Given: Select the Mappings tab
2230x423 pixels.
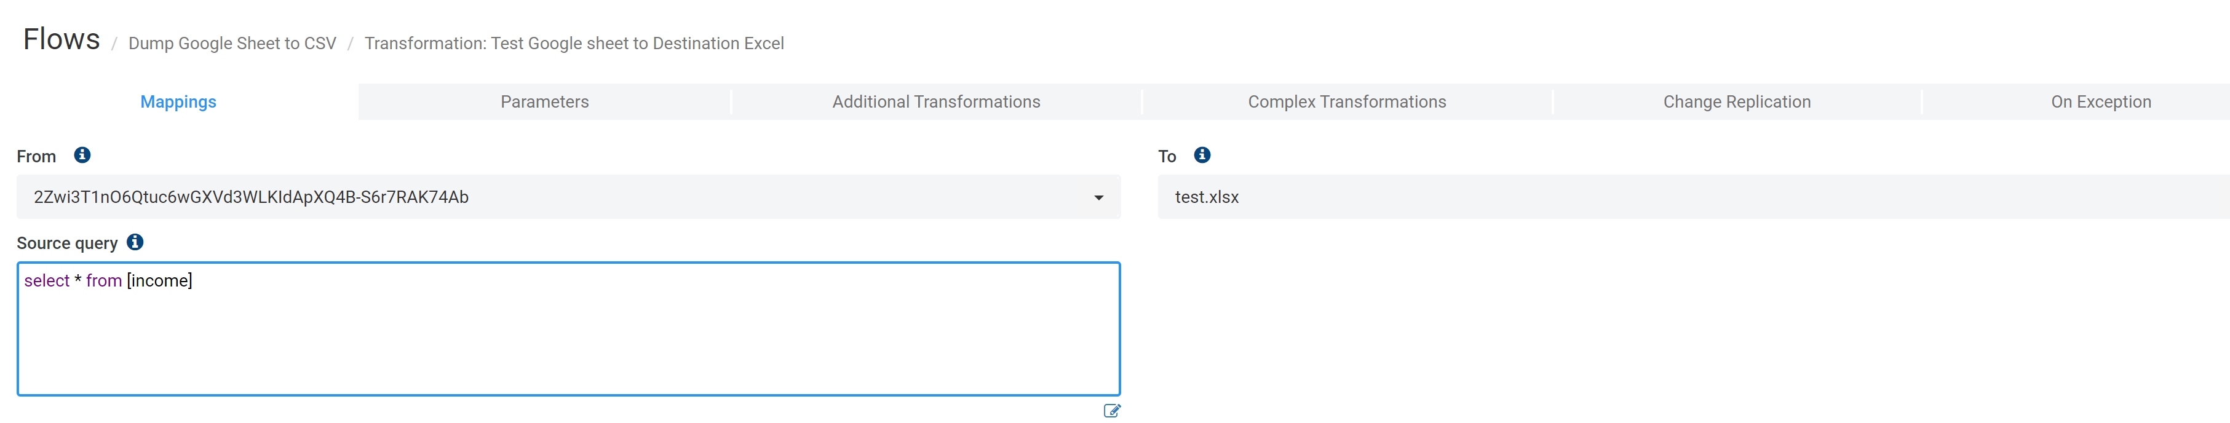Looking at the screenshot, I should (x=178, y=102).
